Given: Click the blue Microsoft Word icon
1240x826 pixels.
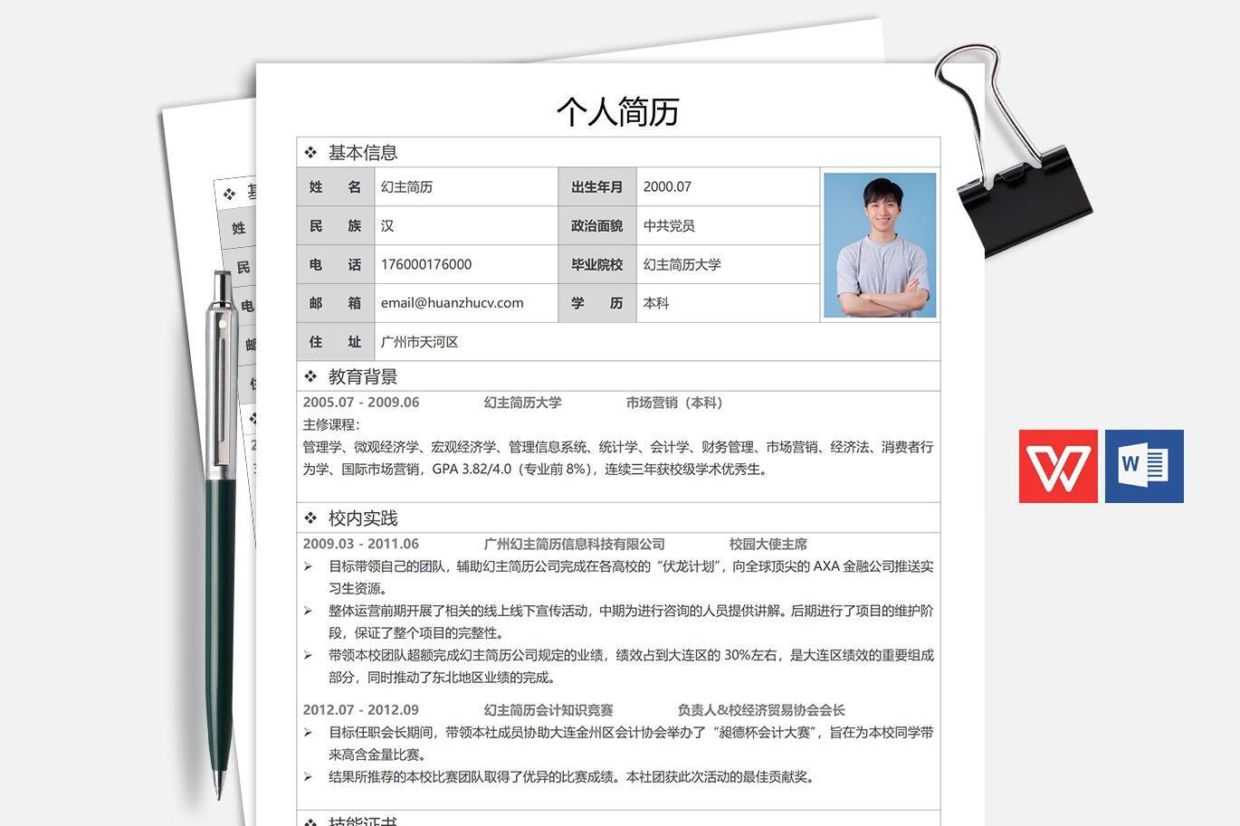Looking at the screenshot, I should point(1143,467).
